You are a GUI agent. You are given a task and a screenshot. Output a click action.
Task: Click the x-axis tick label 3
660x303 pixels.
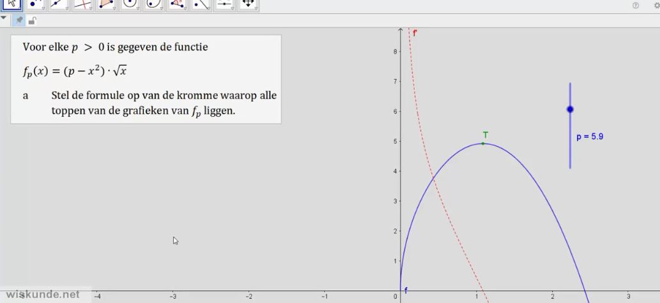(628, 296)
